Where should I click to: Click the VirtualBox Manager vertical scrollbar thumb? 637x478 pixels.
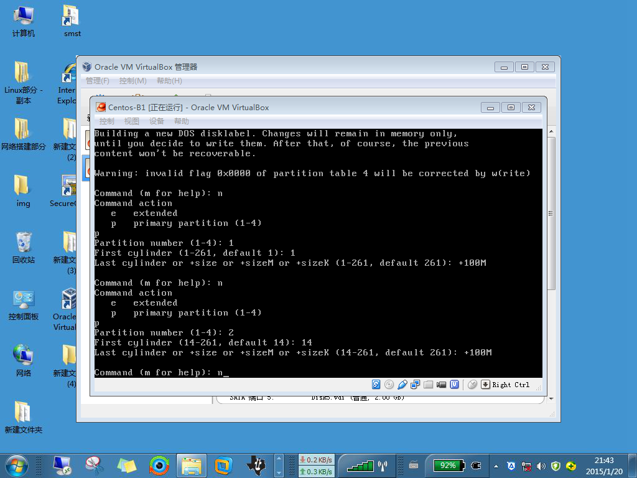pos(551,213)
